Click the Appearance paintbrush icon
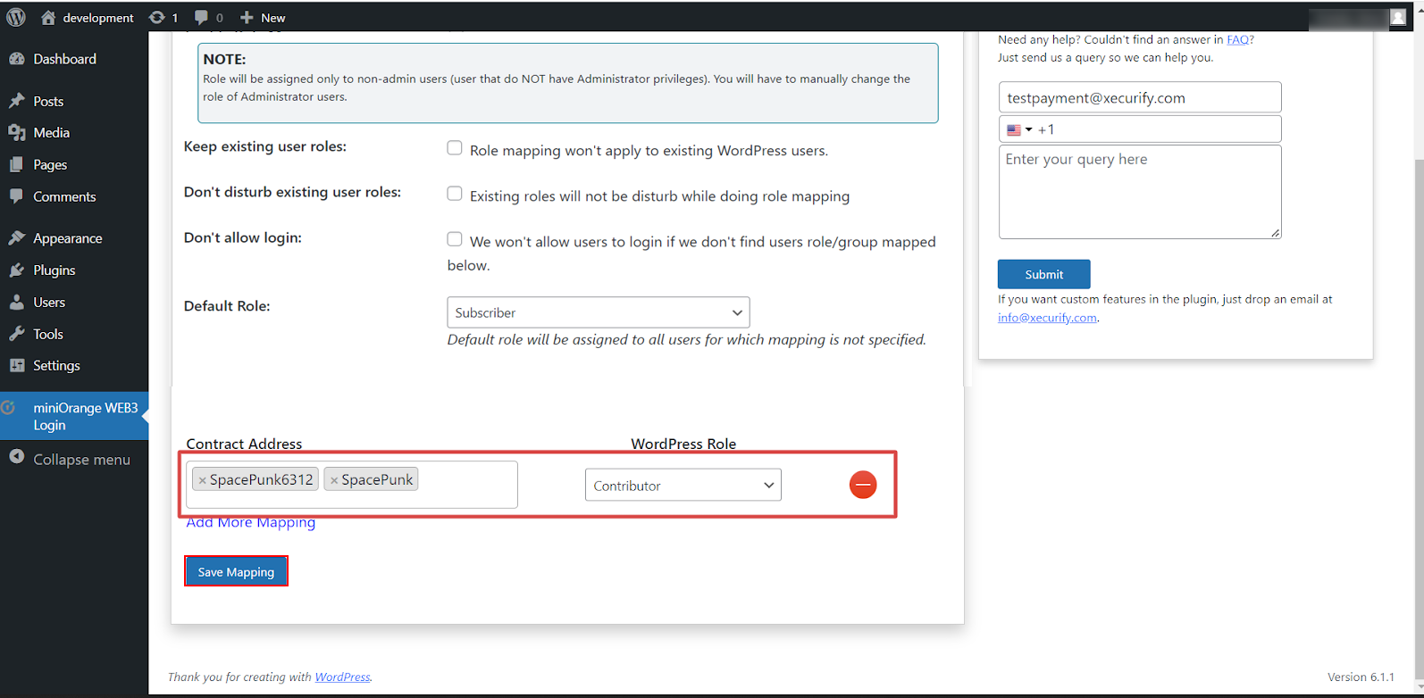 point(17,238)
